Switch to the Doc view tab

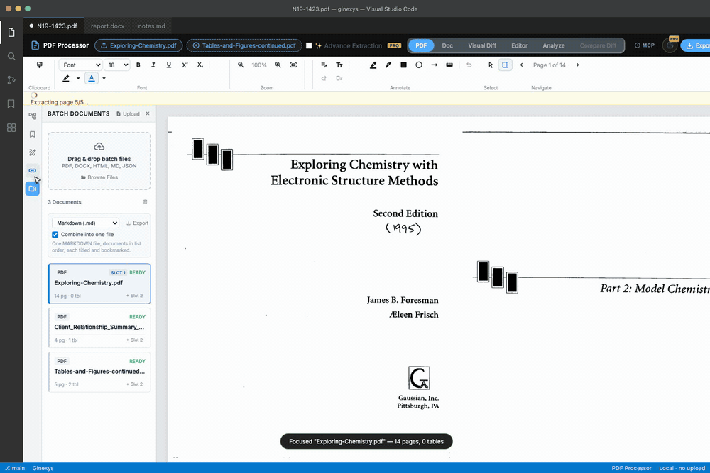(447, 45)
